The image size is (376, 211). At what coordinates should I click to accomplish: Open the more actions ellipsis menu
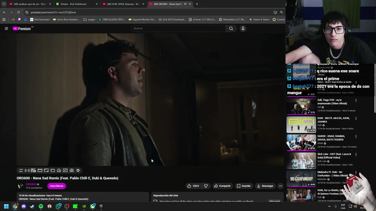click(281, 186)
